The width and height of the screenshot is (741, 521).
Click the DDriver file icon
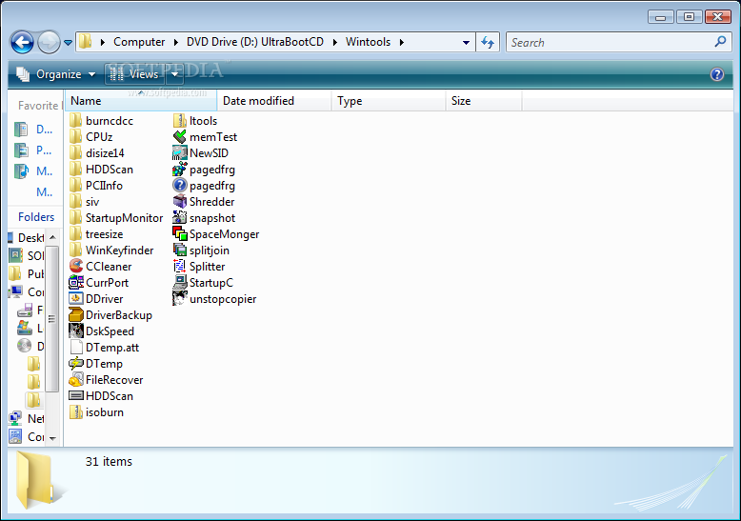75,299
